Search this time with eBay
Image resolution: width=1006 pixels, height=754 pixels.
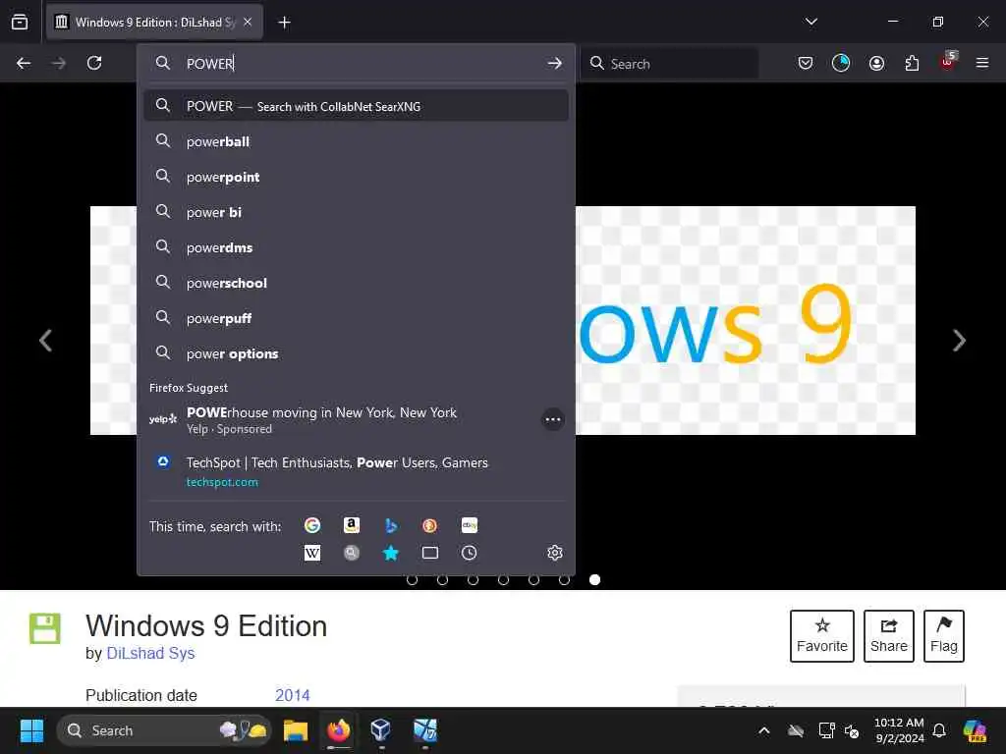469,525
